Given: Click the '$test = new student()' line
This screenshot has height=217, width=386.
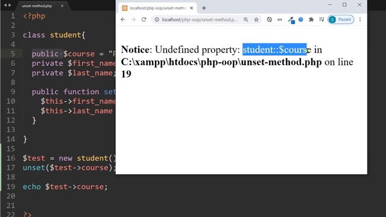Looking at the screenshot, I should pos(69,158).
